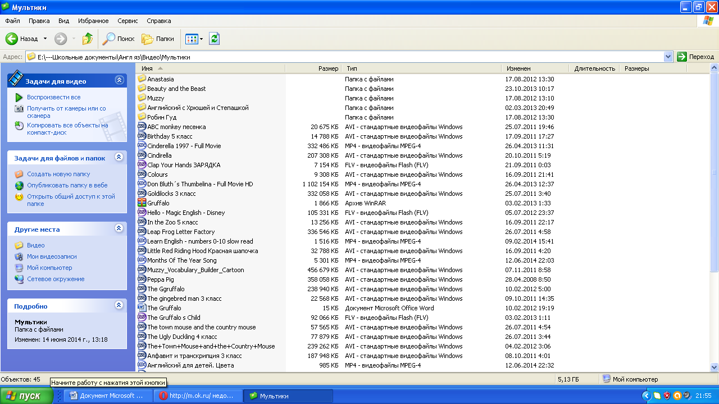Click the vertical scrollbar up arrow

[714, 68]
